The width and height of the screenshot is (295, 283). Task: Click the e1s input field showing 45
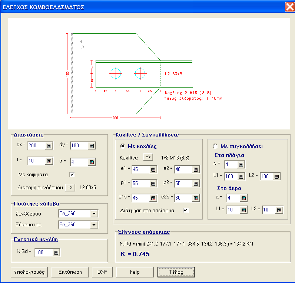(x=141, y=198)
